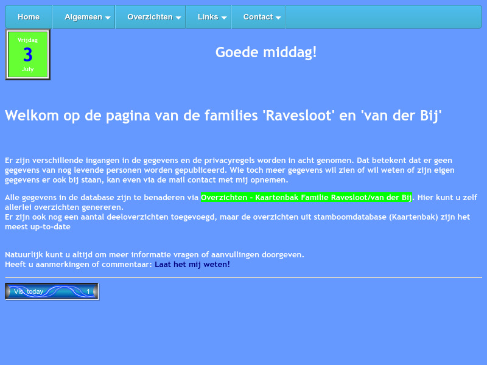This screenshot has height=365, width=487.
Task: Click the 'Laat het mij weten!' link
Action: point(192,265)
